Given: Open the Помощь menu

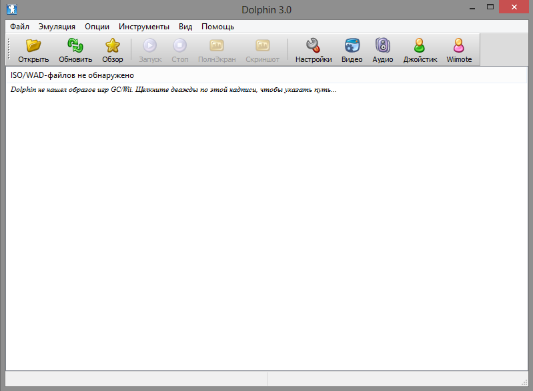Looking at the screenshot, I should tap(217, 27).
